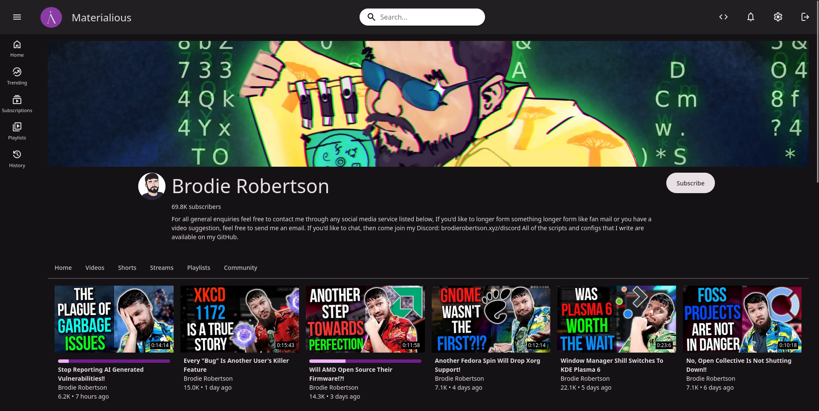This screenshot has width=819, height=411.
Task: Open 'Was Plasma 6 Worth The Wait' thumbnail
Action: pyautogui.click(x=616, y=319)
